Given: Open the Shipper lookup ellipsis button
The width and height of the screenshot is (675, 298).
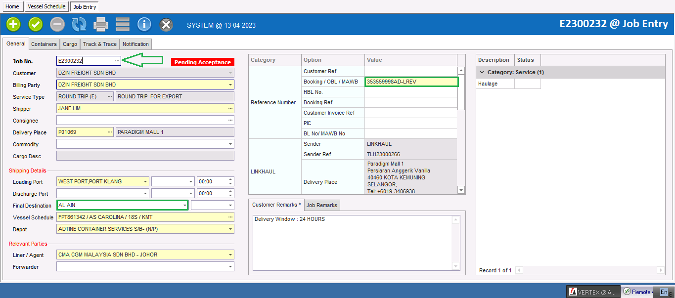Looking at the screenshot, I should [x=230, y=108].
